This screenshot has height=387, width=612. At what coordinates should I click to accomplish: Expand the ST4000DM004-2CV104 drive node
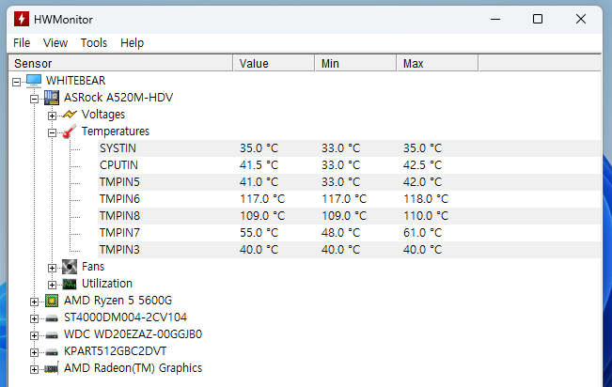pos(35,318)
